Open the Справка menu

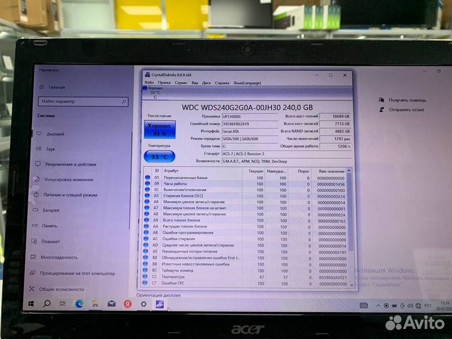pyautogui.click(x=222, y=83)
